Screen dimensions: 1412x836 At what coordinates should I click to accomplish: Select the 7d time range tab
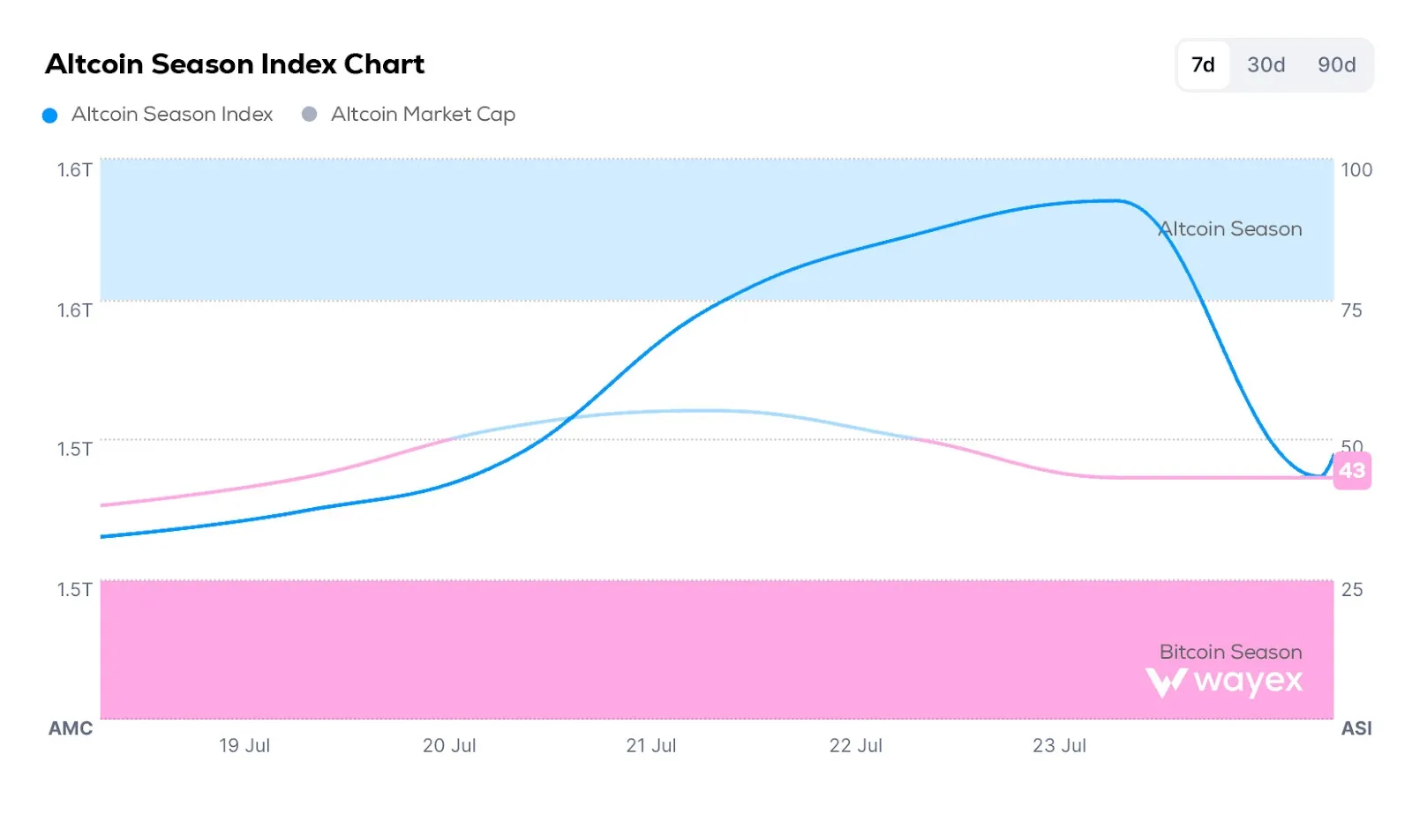click(1203, 64)
